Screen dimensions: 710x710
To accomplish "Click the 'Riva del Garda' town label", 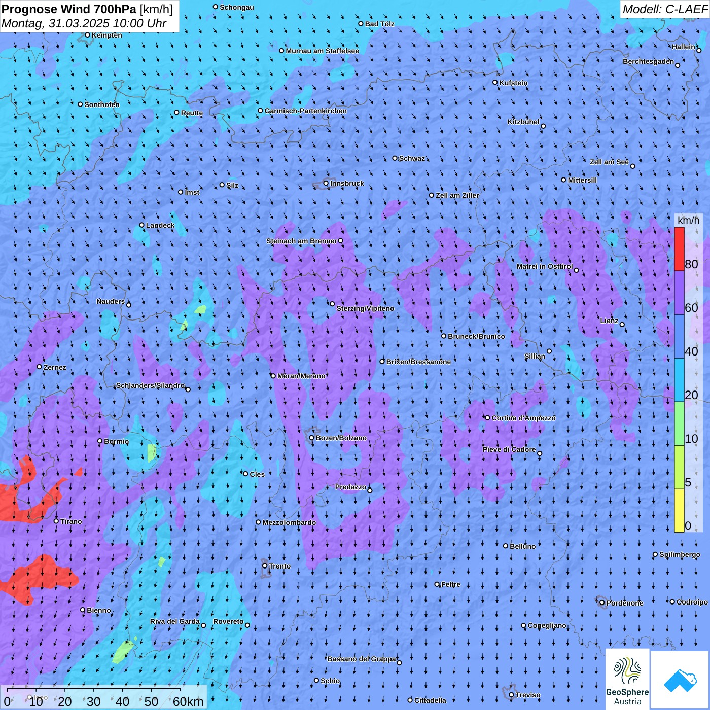I will pyautogui.click(x=175, y=621).
